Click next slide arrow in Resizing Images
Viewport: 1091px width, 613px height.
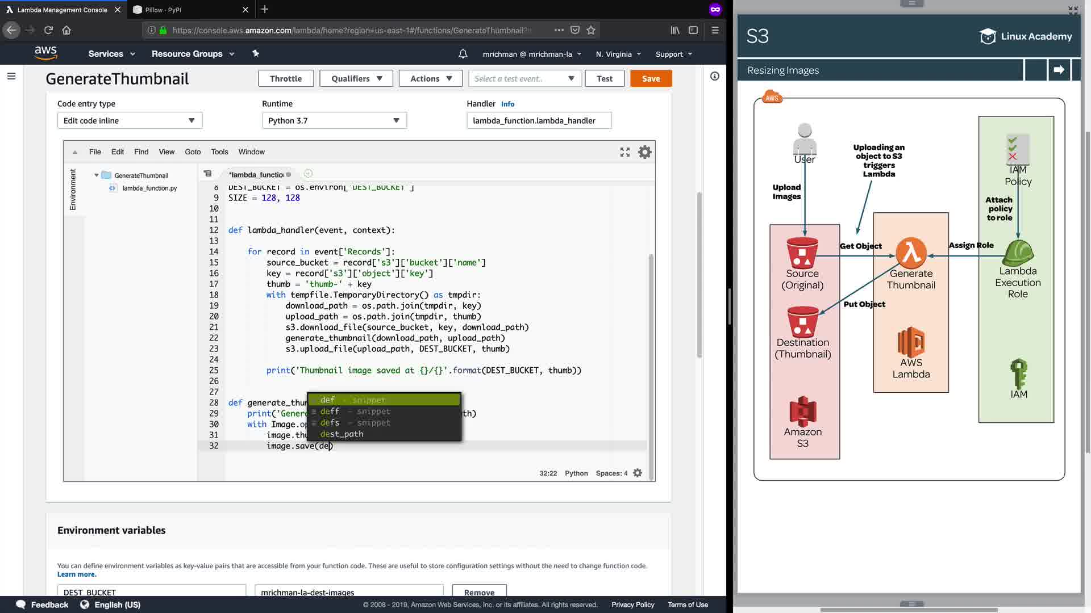coord(1059,70)
